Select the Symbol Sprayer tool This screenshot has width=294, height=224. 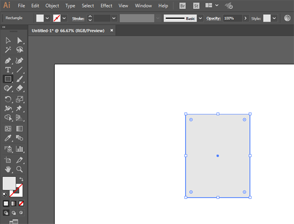[x=8, y=149]
